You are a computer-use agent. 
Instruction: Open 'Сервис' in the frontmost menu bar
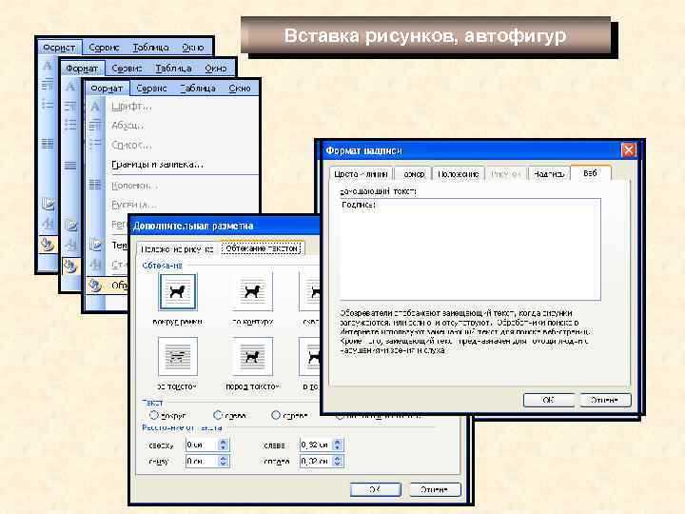pyautogui.click(x=151, y=89)
